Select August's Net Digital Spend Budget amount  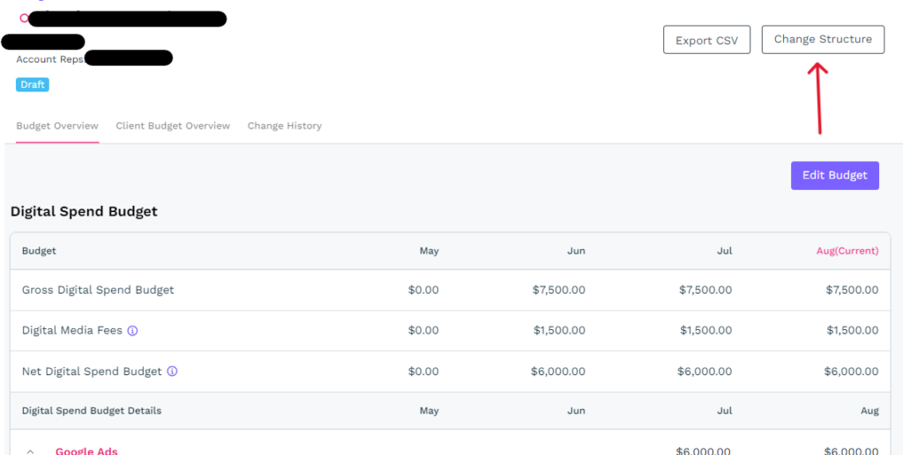pos(851,371)
